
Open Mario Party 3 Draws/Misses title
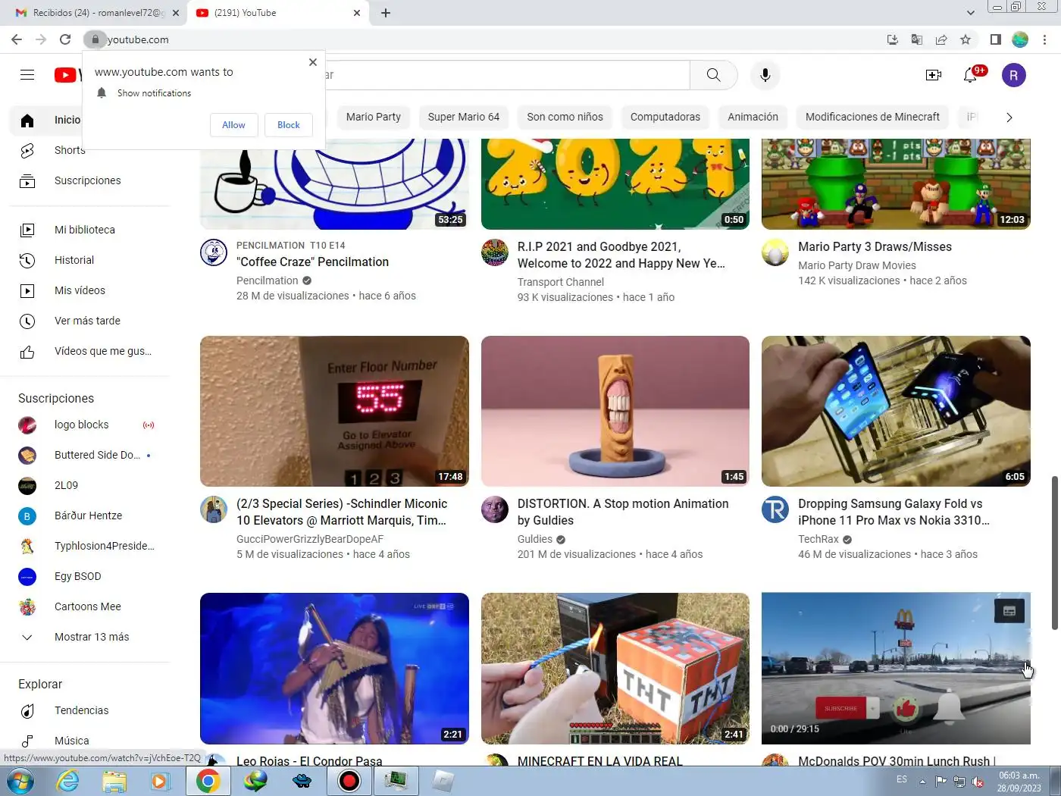click(x=875, y=246)
